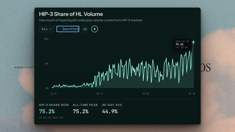Screen dimensions: 235x132
Task: Click the 30-DAY AVG value 44.9%
Action: coord(110,112)
